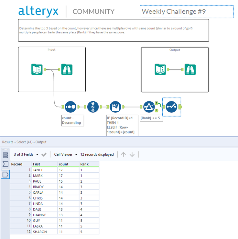The height and width of the screenshot is (239, 238).
Task: Select the 'CARLA' cell
Action: 45,192
